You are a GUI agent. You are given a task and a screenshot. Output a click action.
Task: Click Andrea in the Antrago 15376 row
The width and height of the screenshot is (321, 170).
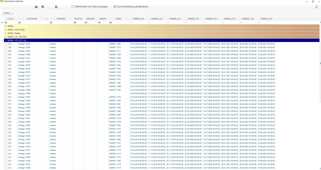pyautogui.click(x=53, y=68)
